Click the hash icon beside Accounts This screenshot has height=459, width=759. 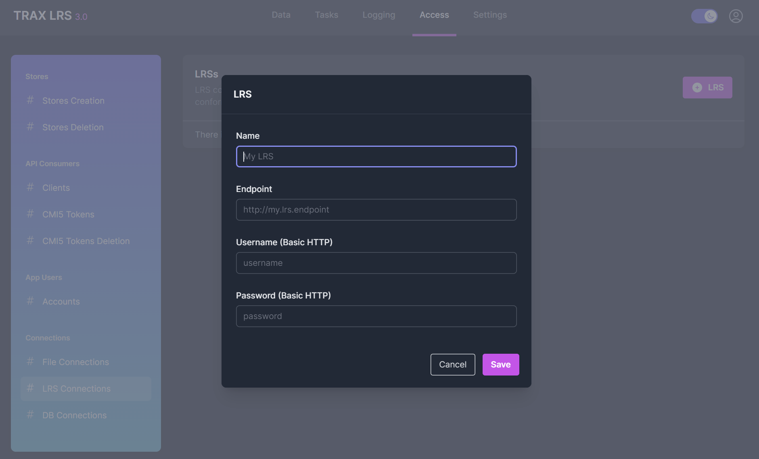pos(30,301)
